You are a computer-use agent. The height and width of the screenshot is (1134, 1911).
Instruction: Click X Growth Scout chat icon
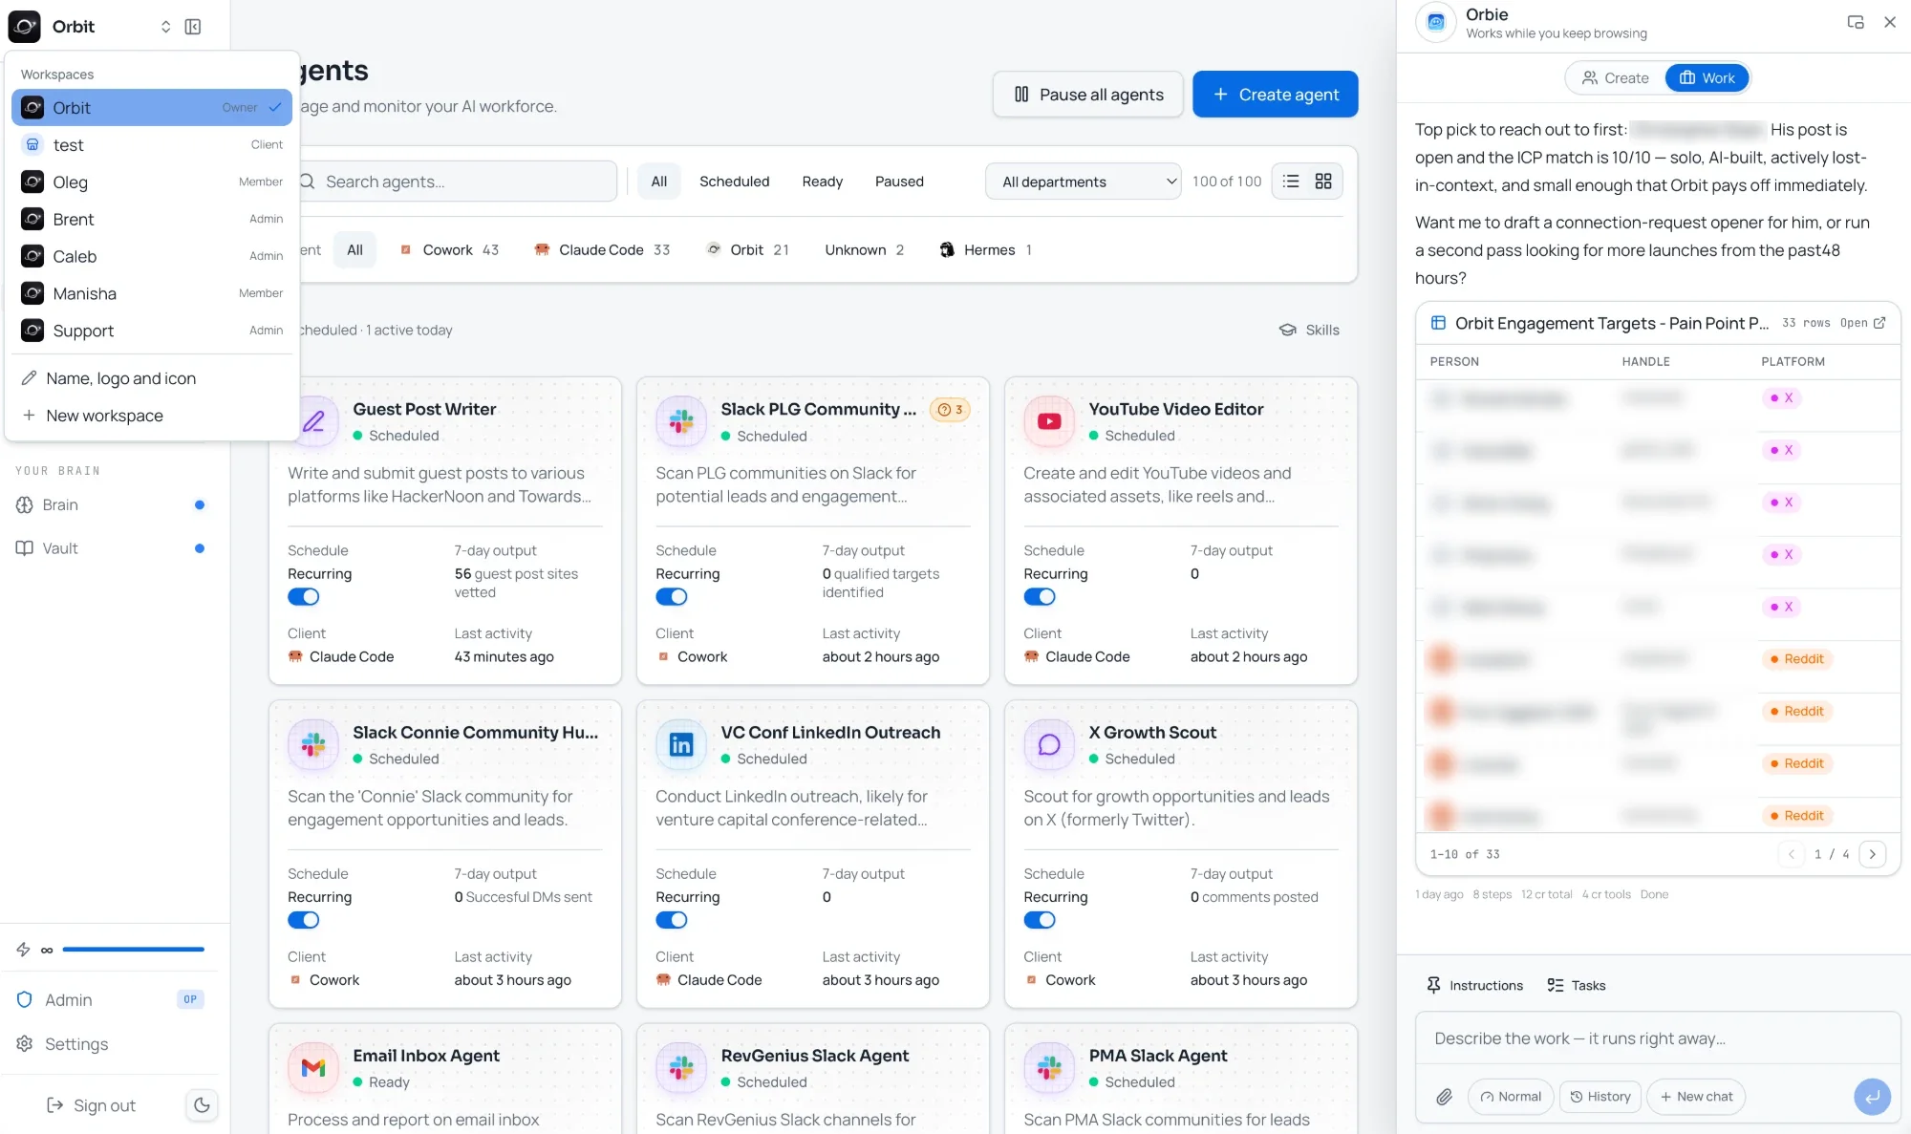click(1049, 744)
